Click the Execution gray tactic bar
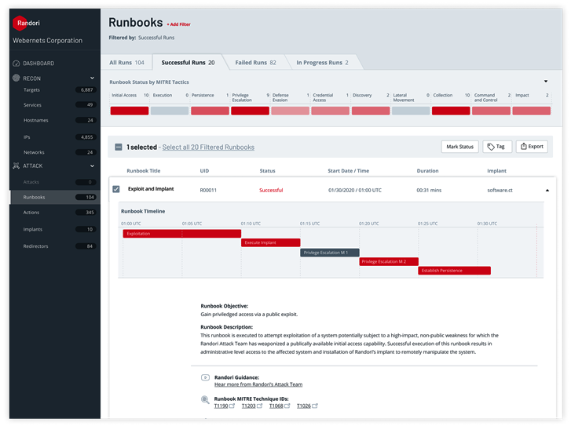 pos(170,111)
